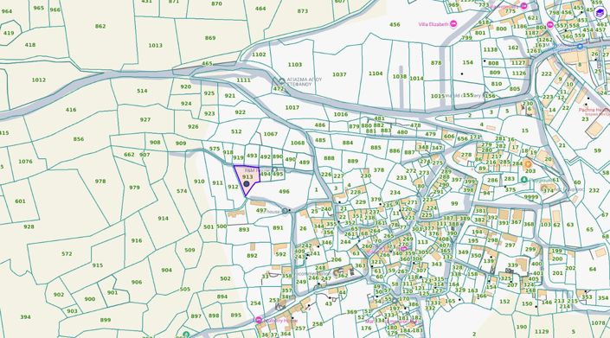Select parcel number 1037
Screen dimensions: 610x338
(339, 74)
